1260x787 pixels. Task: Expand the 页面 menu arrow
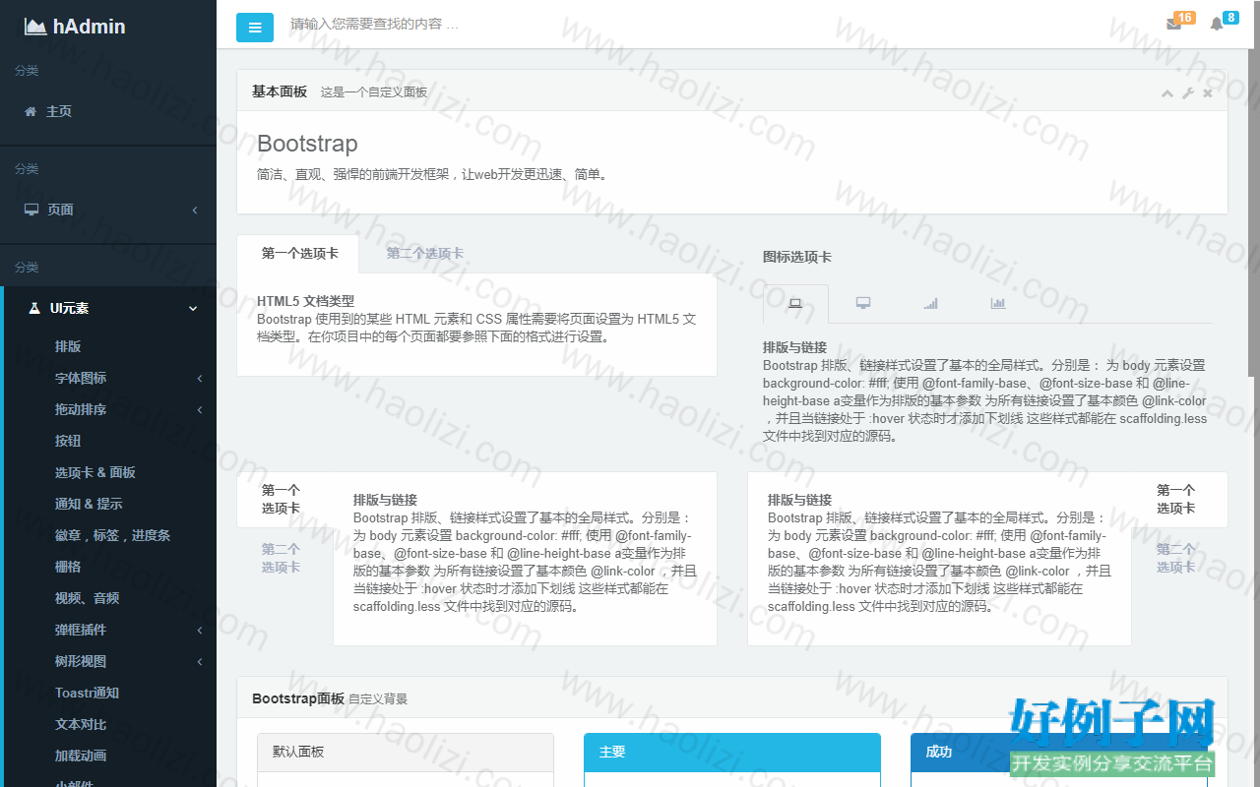pos(195,210)
